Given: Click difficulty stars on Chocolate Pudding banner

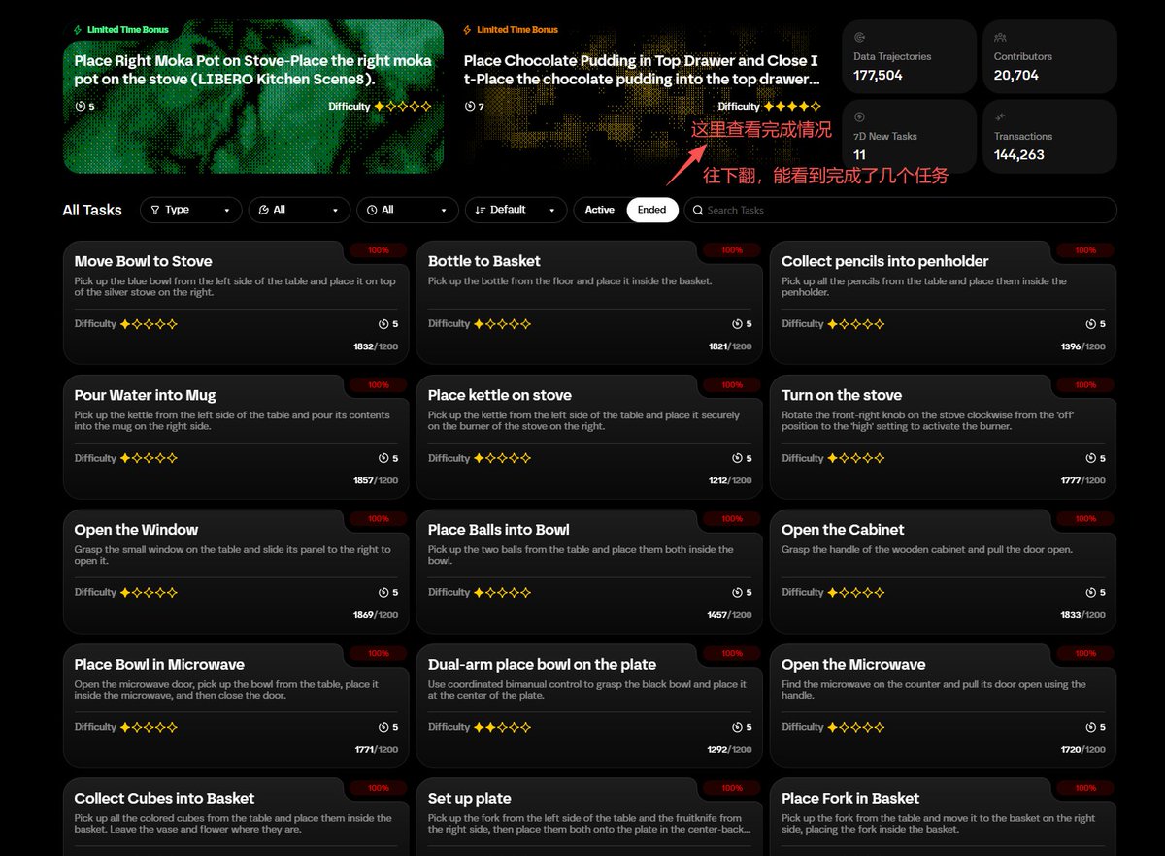Looking at the screenshot, I should pos(792,106).
